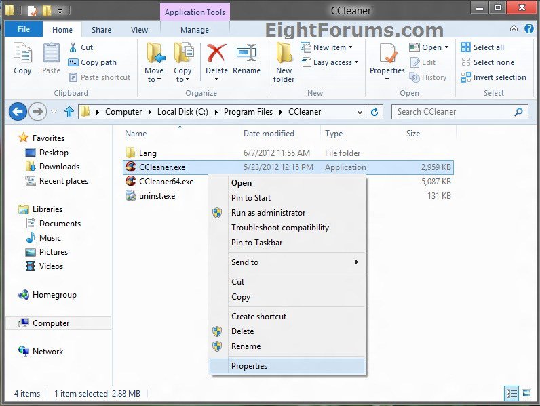Switch to Details view icon in status bar

tap(512, 393)
